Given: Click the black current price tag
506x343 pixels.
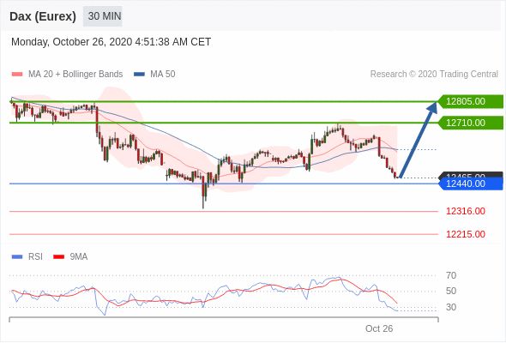Looking at the screenshot, I should click(x=471, y=175).
